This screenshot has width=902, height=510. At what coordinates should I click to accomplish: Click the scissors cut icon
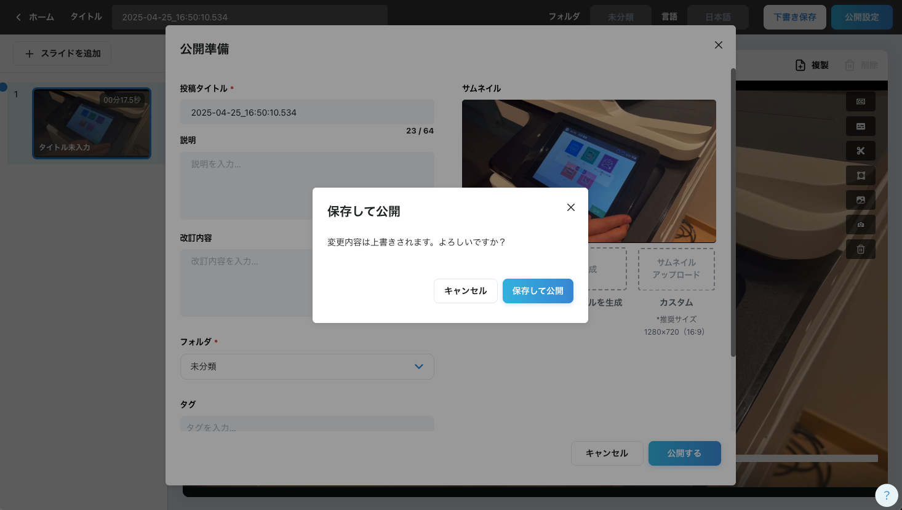point(861,151)
